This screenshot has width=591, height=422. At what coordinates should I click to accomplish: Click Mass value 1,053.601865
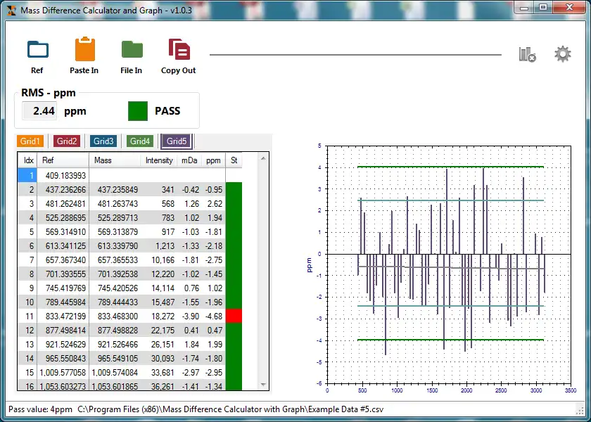(115, 386)
